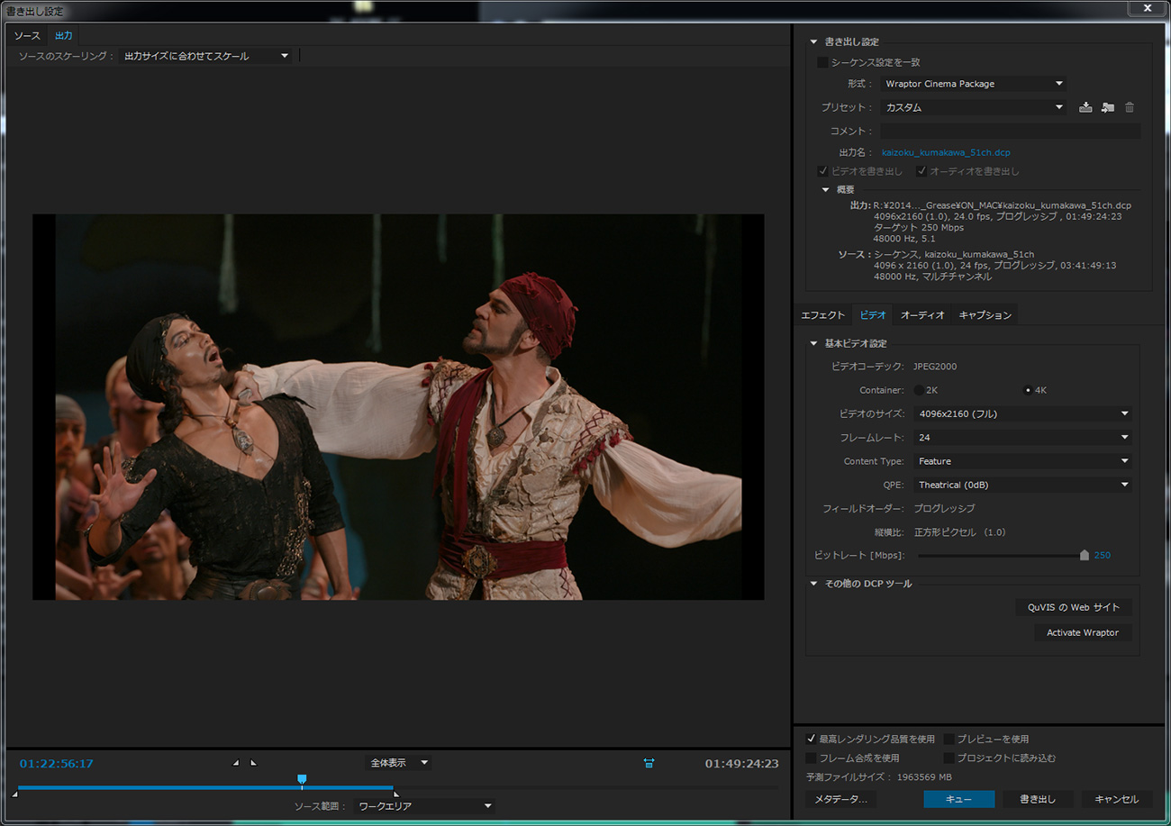1171x826 pixels.
Task: Click the aspect ratio correction icon
Action: (x=649, y=763)
